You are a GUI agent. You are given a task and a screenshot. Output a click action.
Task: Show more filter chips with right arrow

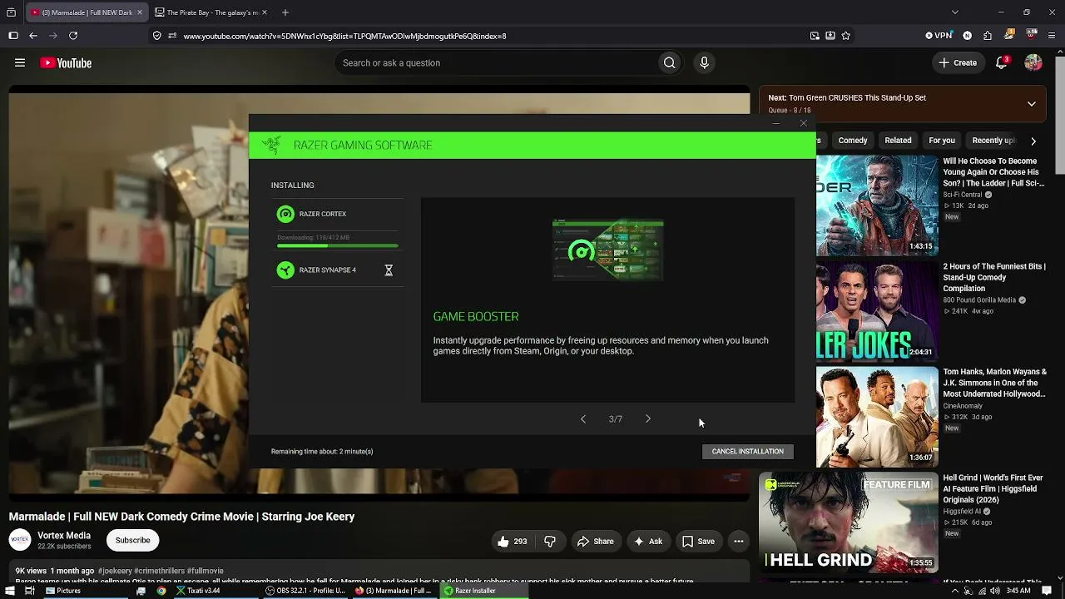click(1033, 141)
